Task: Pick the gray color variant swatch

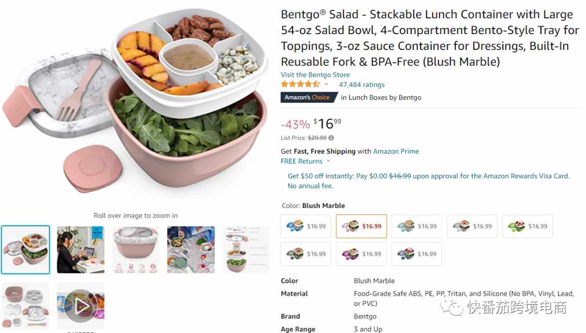Action: coord(472,226)
